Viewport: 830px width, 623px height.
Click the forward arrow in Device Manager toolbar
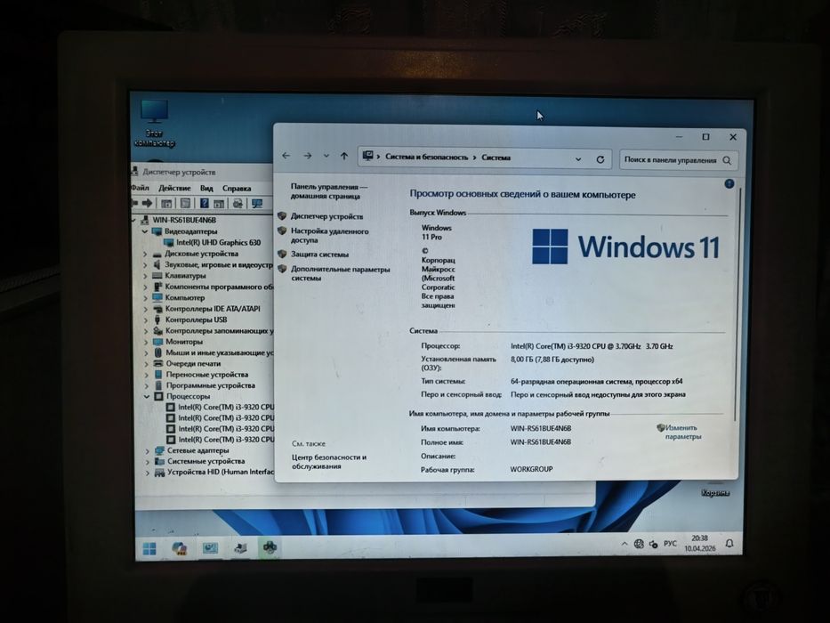coord(147,203)
